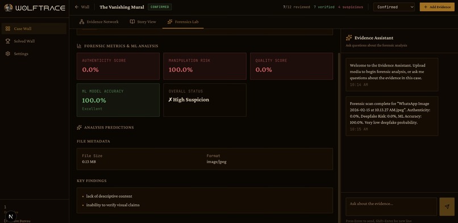458x223 pixels.
Task: Click the Case Wall grid icon
Action: tap(8, 28)
